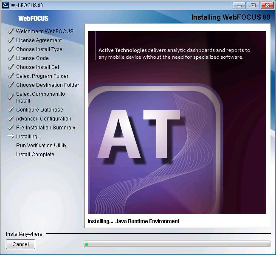Click the Active Technologies AT banner image

tap(177, 123)
